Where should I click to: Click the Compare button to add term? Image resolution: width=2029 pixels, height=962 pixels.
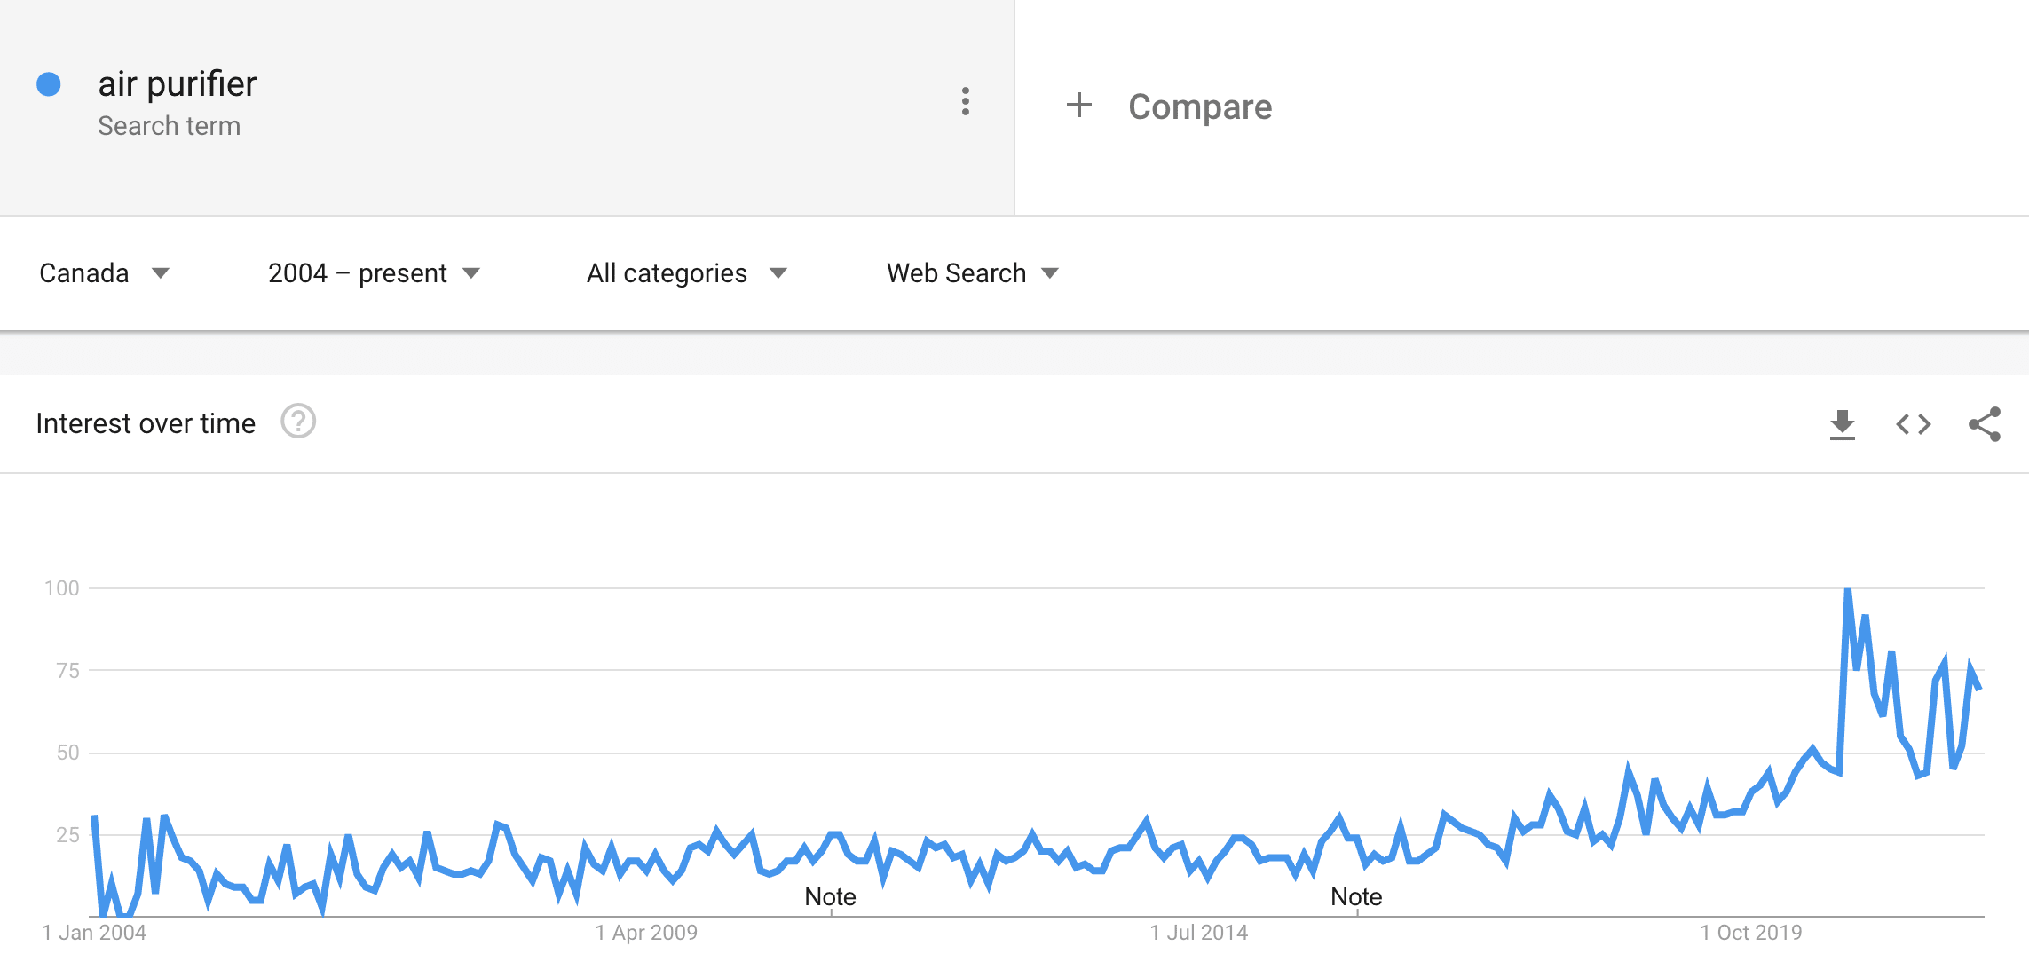(x=1169, y=106)
